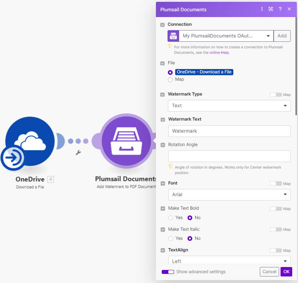Click the Cancel button

click(x=269, y=272)
